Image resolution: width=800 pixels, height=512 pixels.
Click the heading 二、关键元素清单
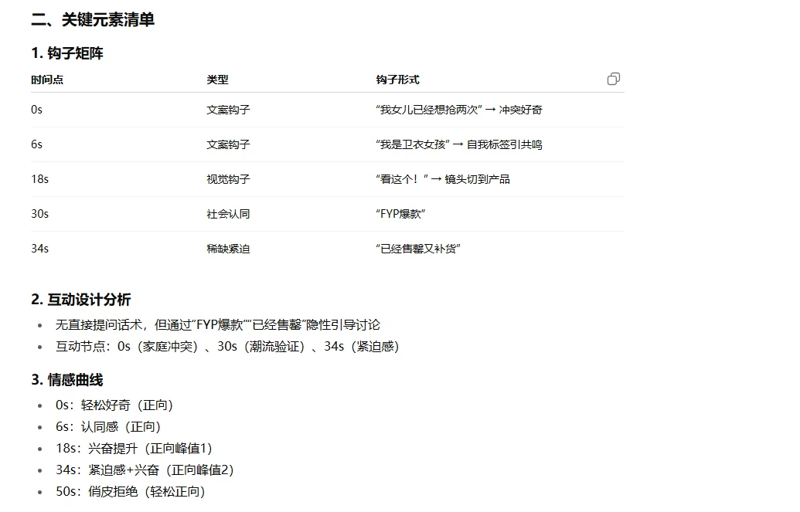90,20
